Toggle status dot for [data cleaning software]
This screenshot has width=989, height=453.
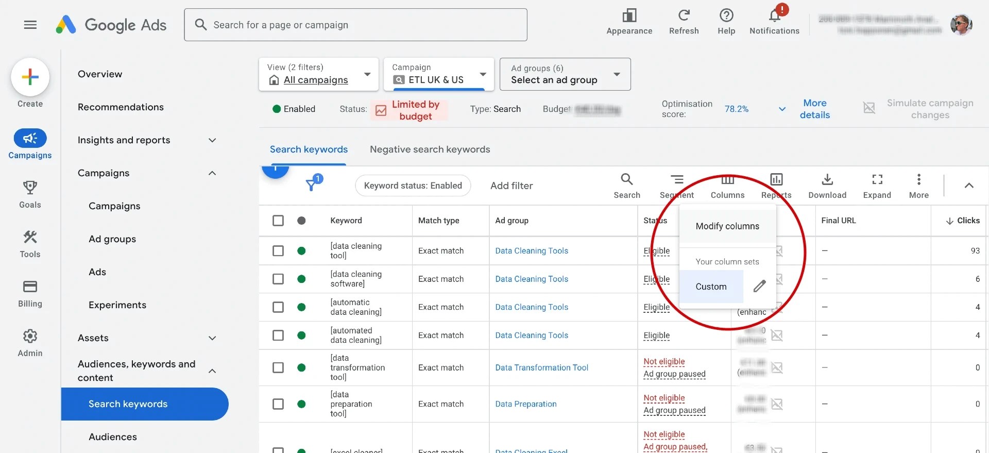point(301,279)
